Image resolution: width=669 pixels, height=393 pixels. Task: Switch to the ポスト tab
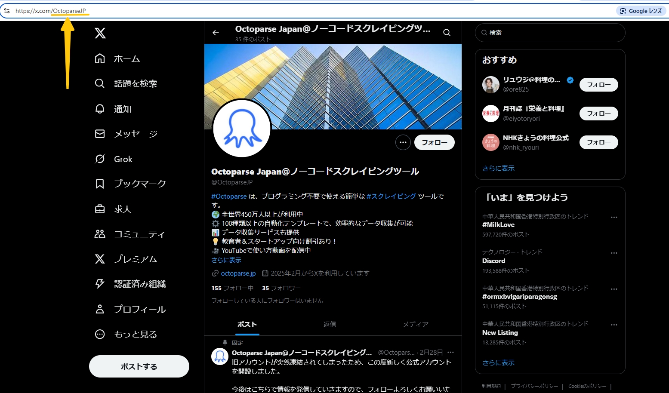[247, 325]
